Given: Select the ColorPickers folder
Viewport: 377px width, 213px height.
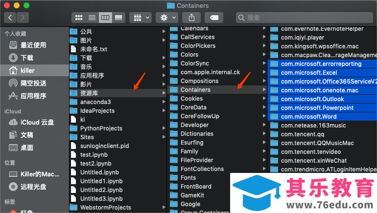Looking at the screenshot, I should [x=218, y=46].
